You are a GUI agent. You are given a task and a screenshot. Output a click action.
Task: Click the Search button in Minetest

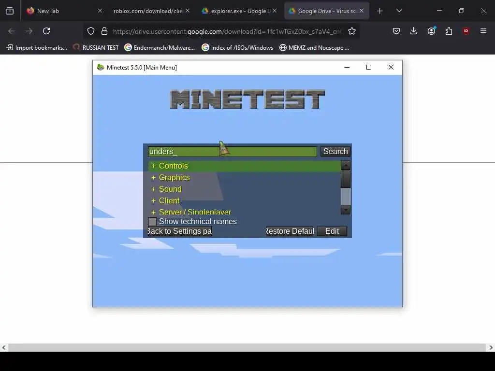(x=335, y=151)
